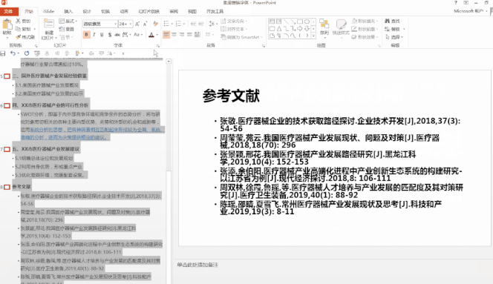Open the Font dialog launcher
Image resolution: width=493 pixels, height=284 pixels.
158,46
